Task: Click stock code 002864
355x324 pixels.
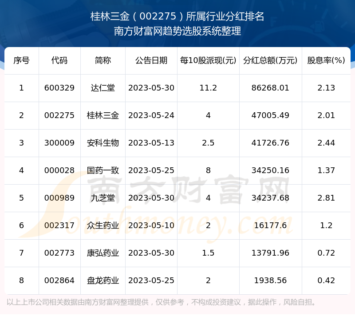Action: 59,281
